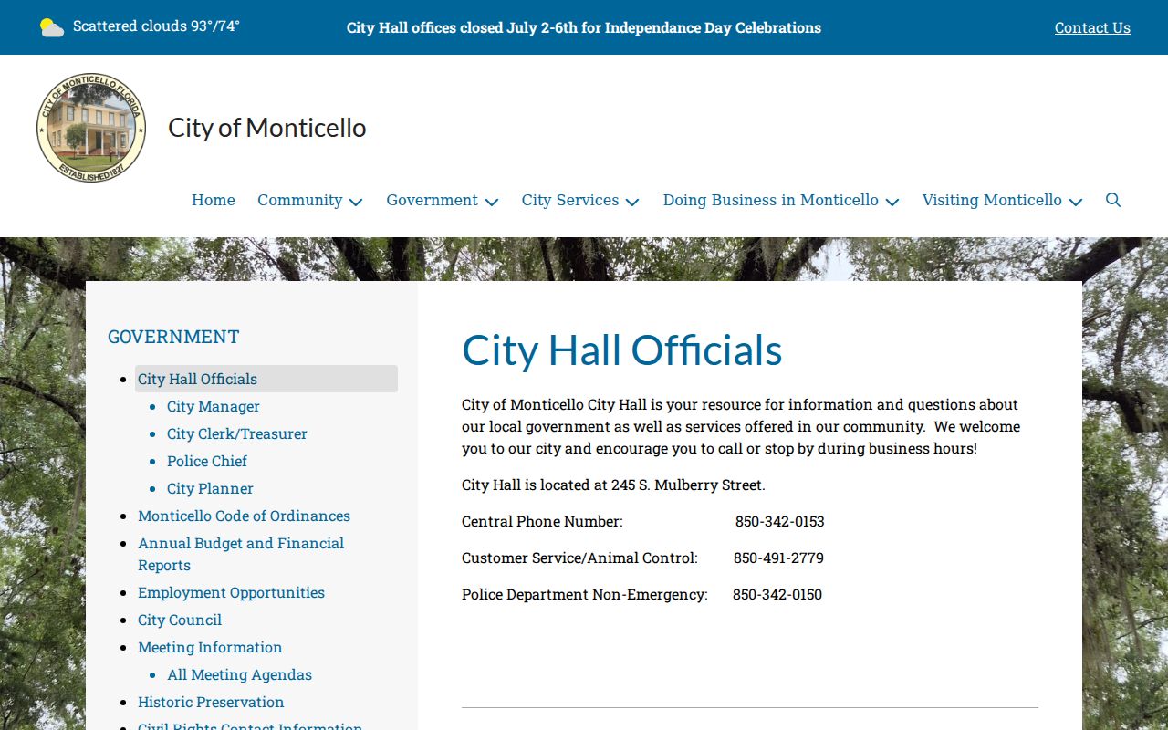1168x730 pixels.
Task: Click the 245 S. Mulberry Street address line
Action: (x=613, y=485)
